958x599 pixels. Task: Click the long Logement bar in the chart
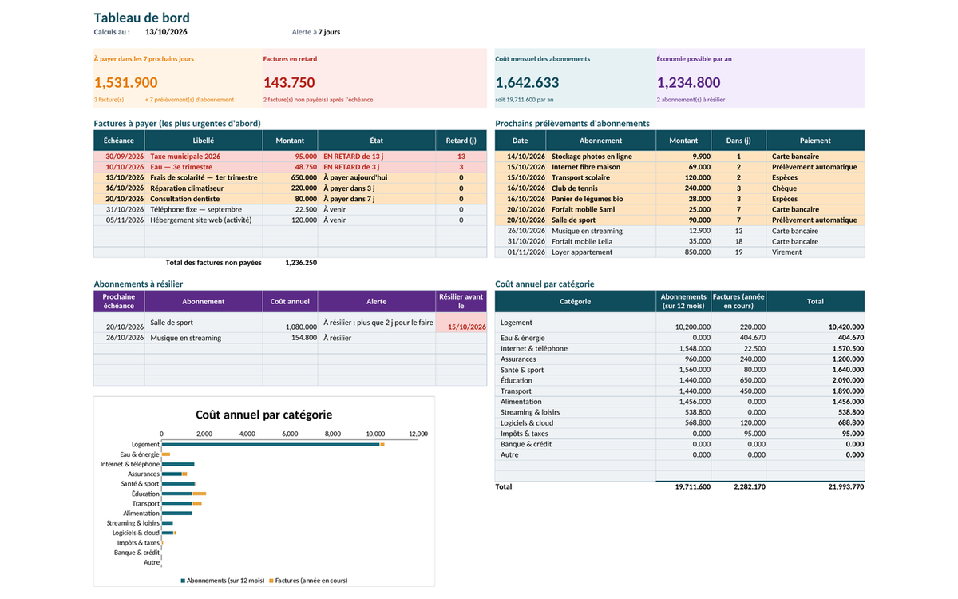pyautogui.click(x=271, y=444)
